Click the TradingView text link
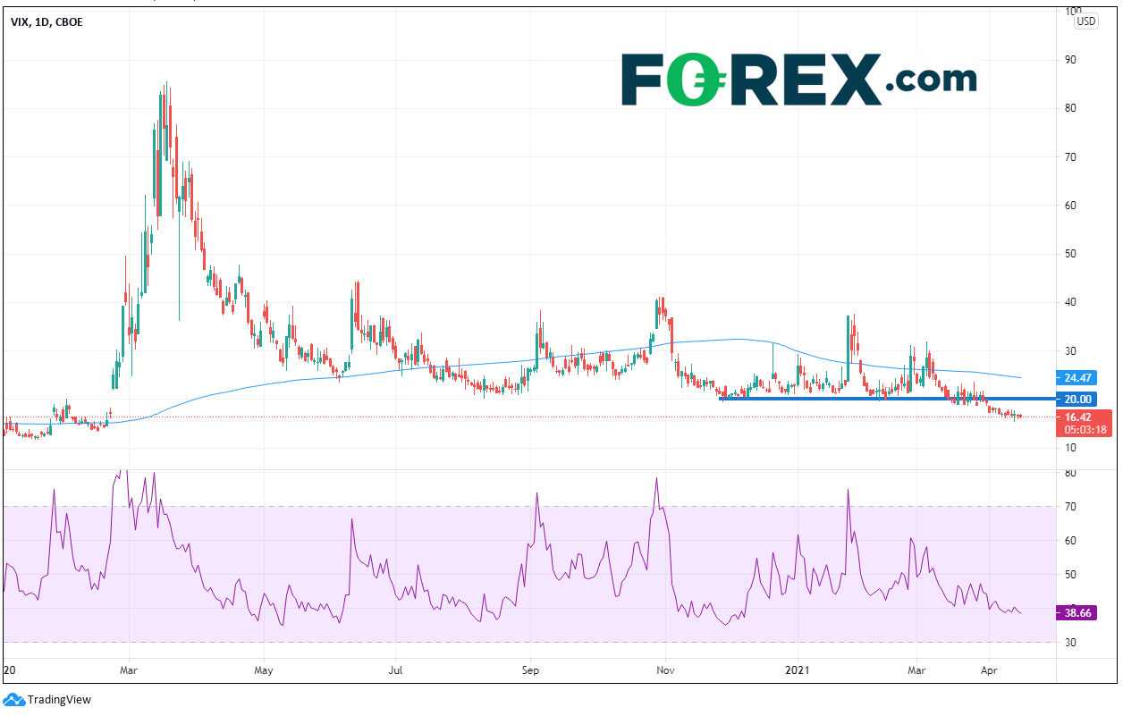Screen dimensions: 1123x716 pyautogui.click(x=59, y=700)
